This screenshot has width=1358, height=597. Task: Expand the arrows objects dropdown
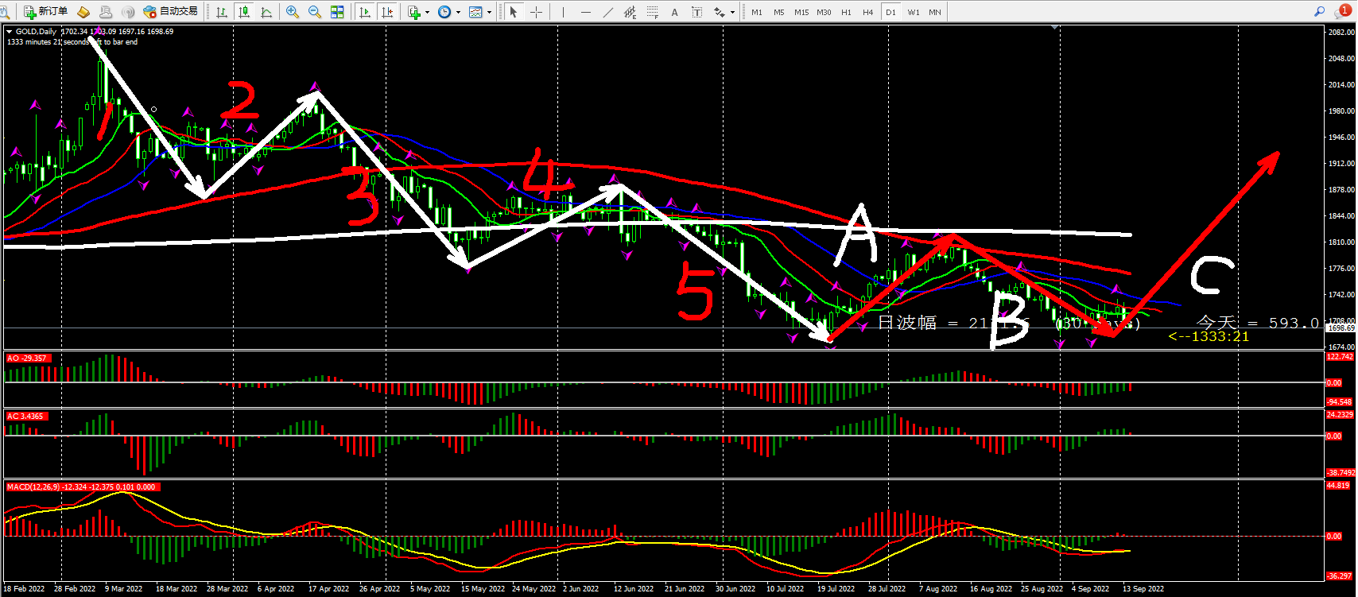(732, 12)
